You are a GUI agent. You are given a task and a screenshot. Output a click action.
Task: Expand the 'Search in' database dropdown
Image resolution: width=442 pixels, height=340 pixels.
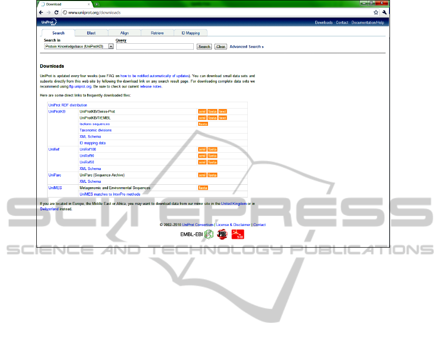coord(111,47)
